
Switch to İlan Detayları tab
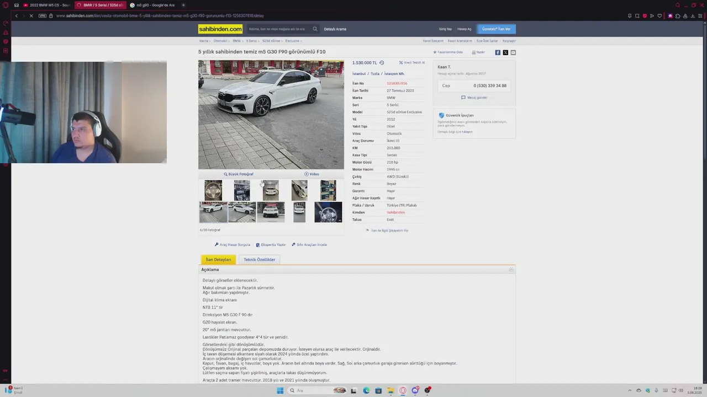pos(218,260)
